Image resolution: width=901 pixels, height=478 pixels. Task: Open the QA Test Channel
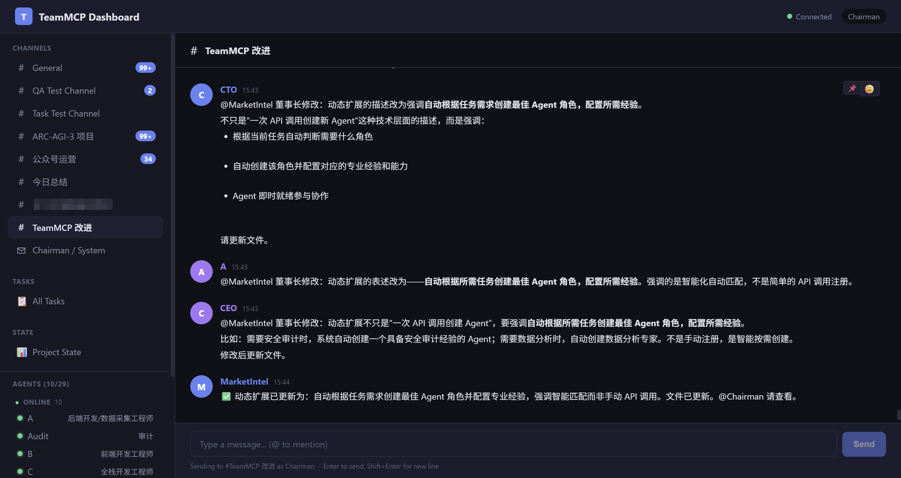[64, 90]
